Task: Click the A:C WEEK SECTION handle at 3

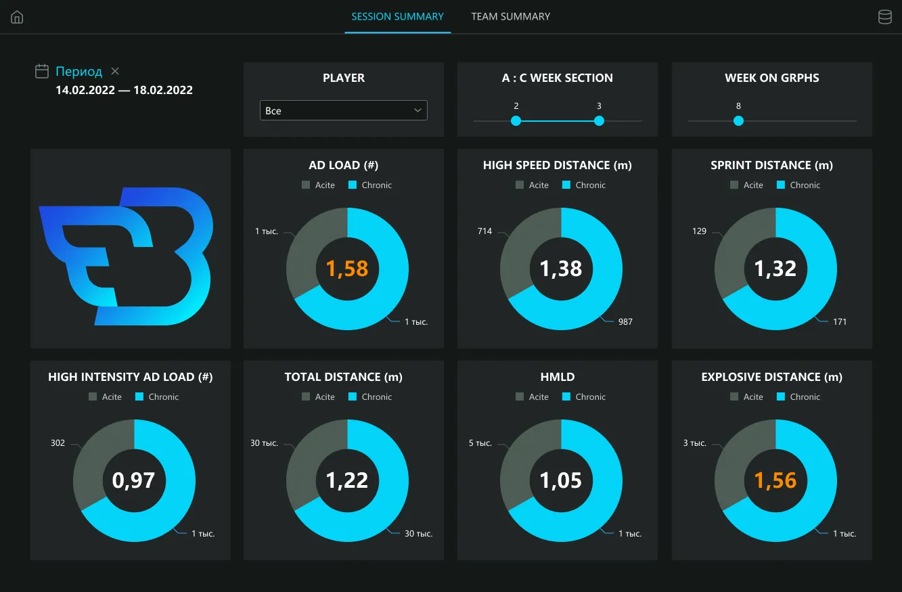Action: [x=599, y=121]
